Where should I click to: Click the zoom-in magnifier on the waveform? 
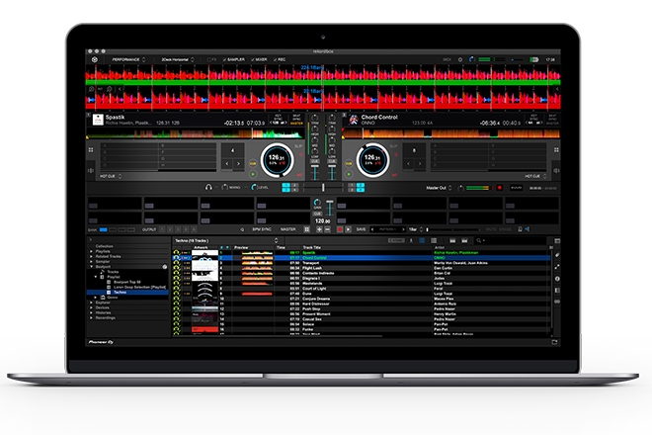tap(110, 89)
